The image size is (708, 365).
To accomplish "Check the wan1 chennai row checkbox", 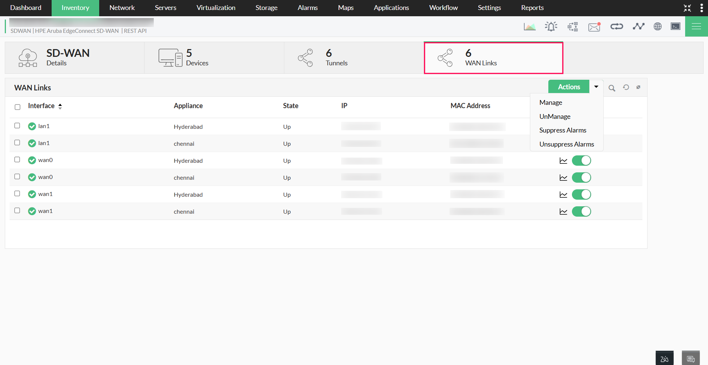I will point(17,210).
